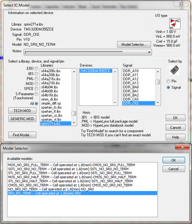Select the .EBD library filter radio
This screenshot has height=224, width=192.
[x=36, y=69]
